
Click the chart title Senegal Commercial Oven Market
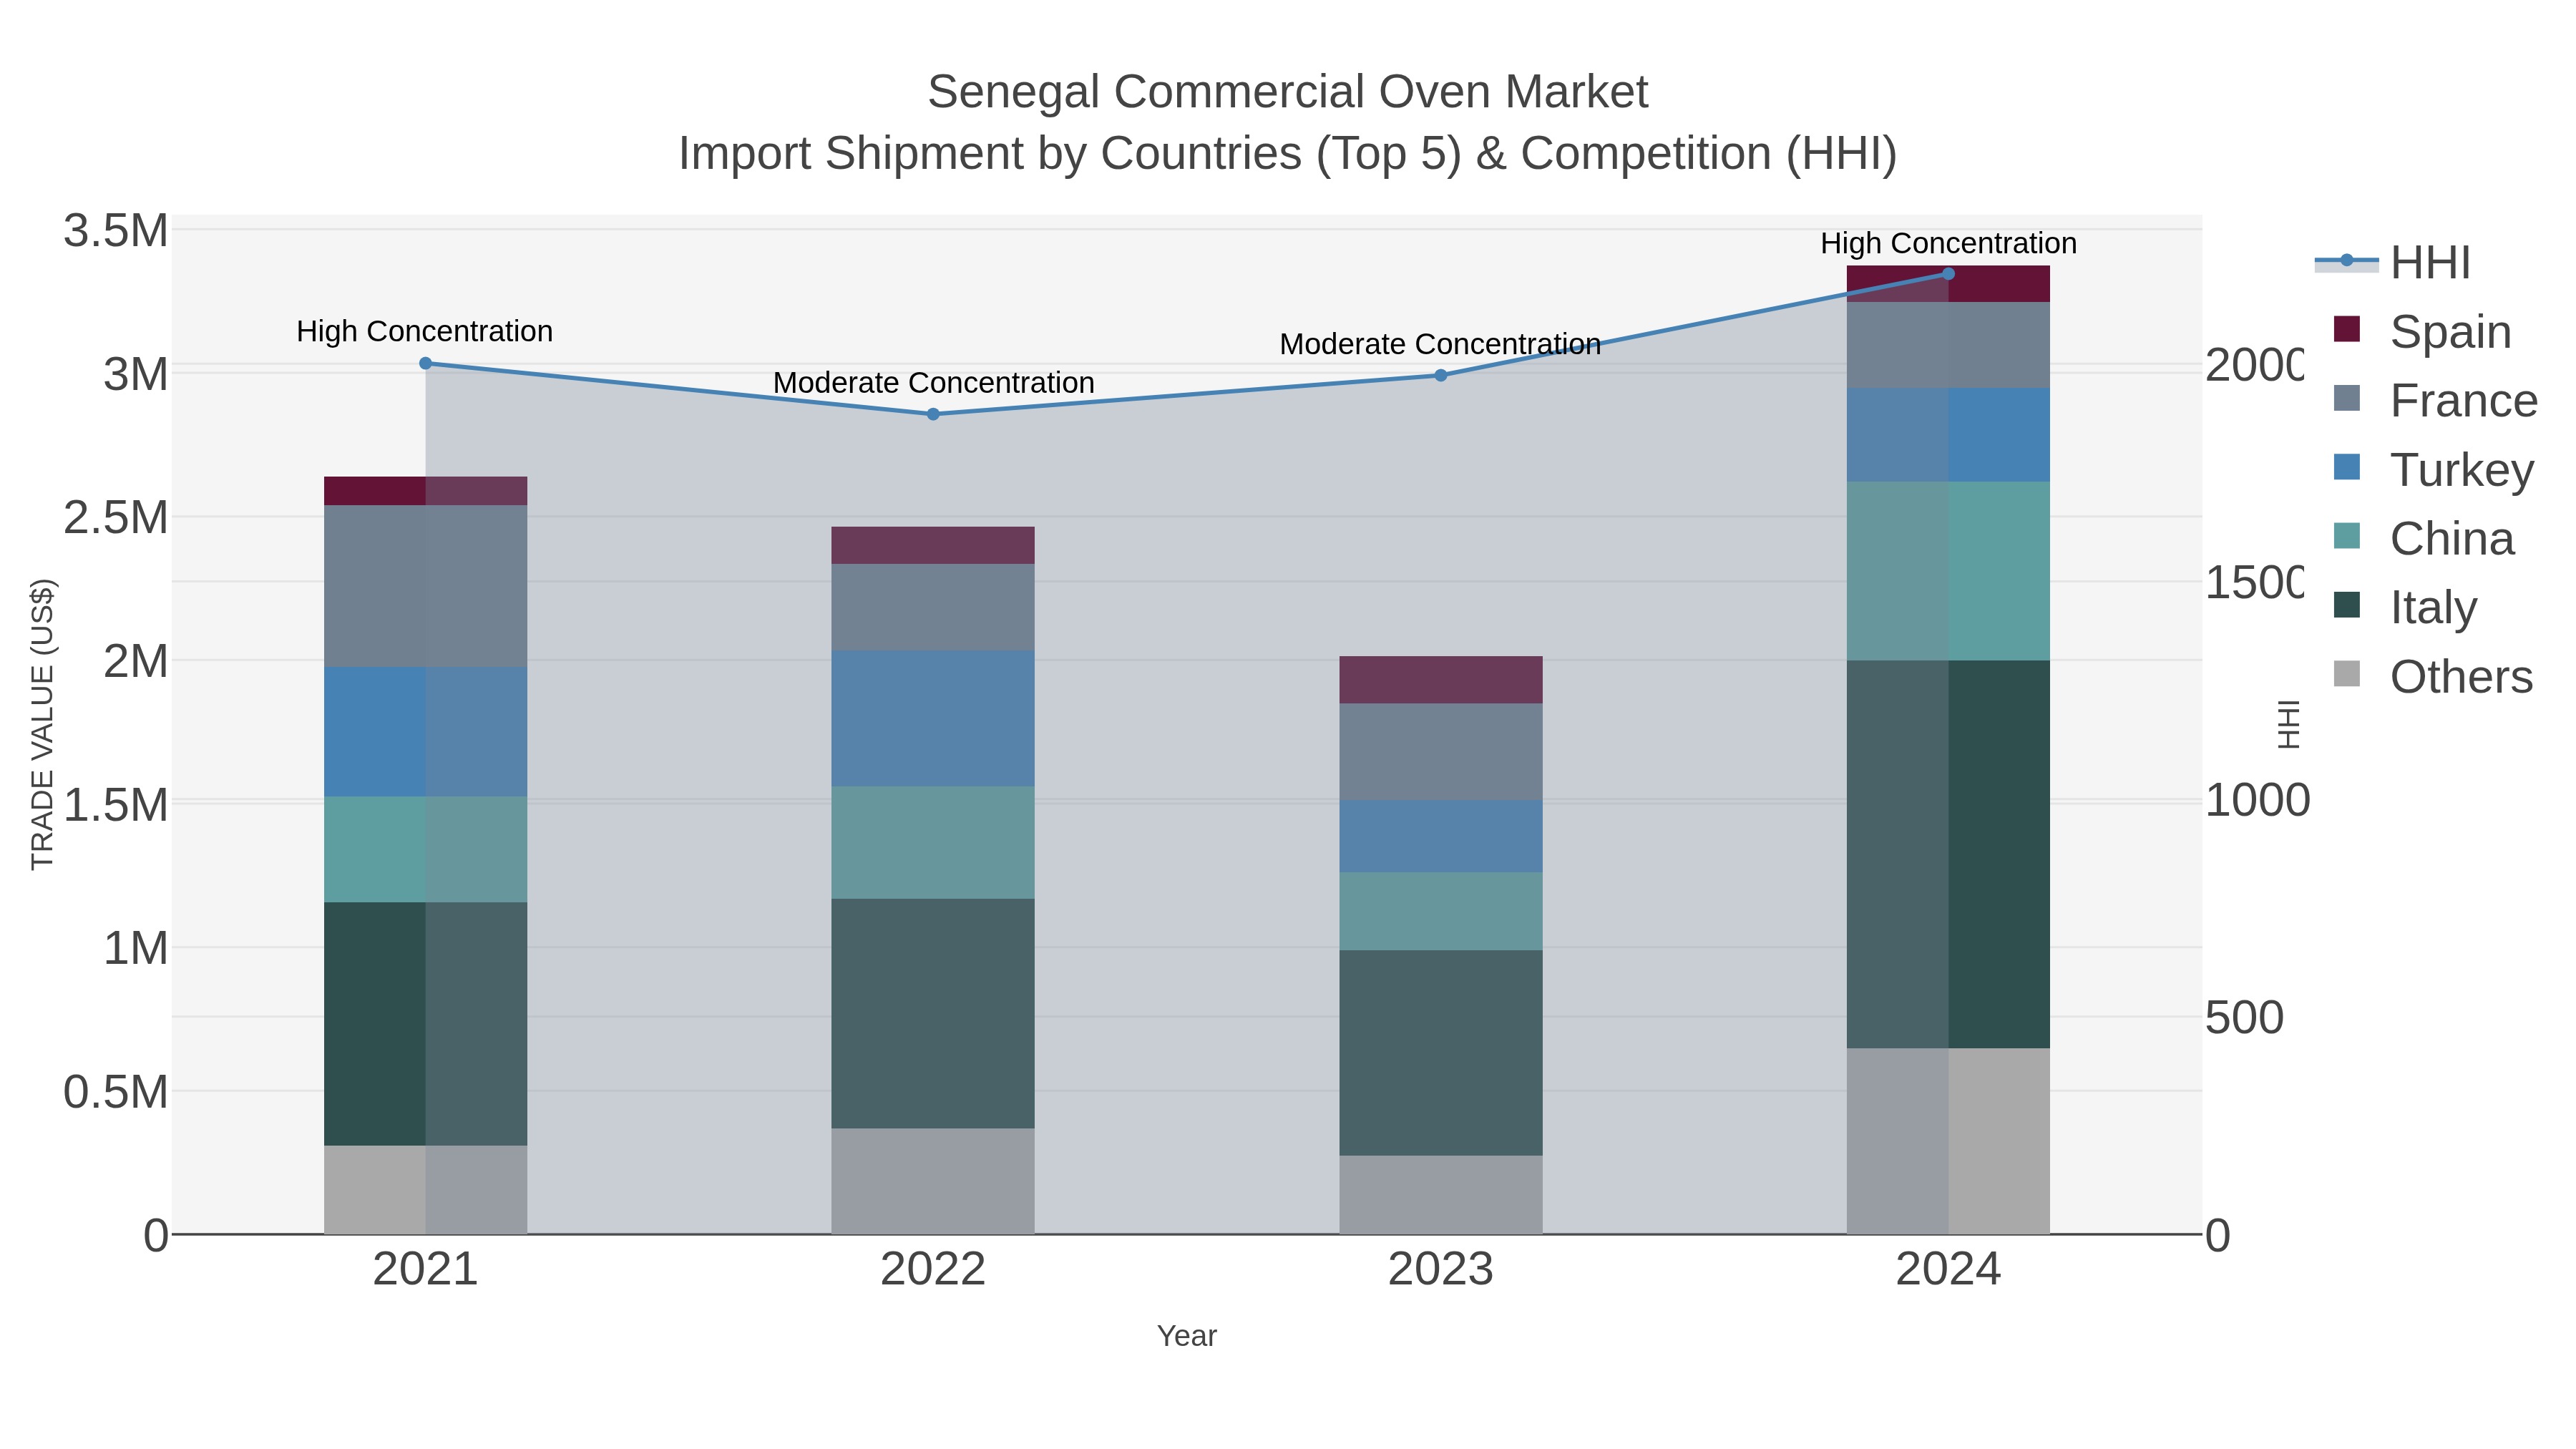[x=1288, y=92]
